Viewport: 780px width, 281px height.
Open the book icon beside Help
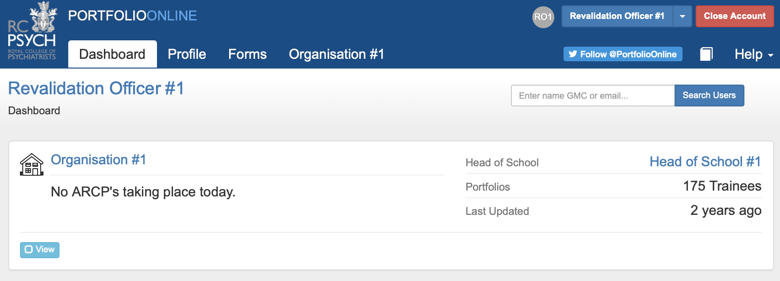pyautogui.click(x=706, y=54)
